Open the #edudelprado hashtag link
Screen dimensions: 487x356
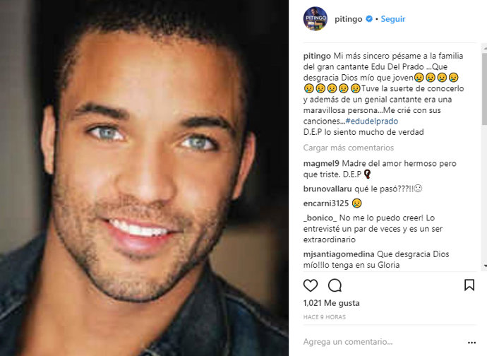(x=372, y=121)
